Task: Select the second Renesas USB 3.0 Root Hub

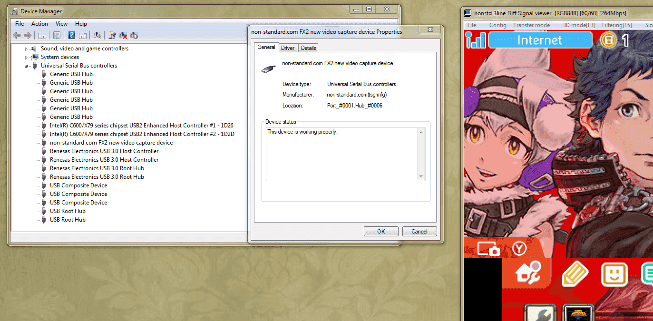Action: pyautogui.click(x=97, y=177)
